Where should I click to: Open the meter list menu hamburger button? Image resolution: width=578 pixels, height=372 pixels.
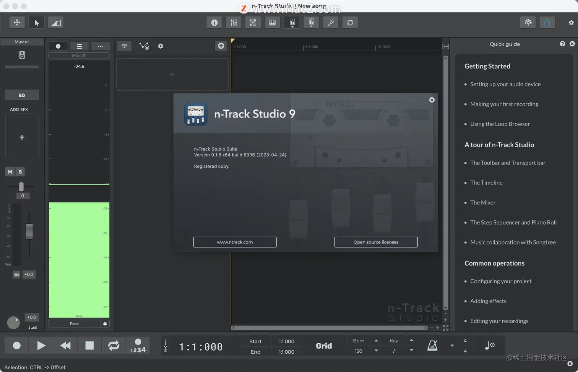point(79,46)
